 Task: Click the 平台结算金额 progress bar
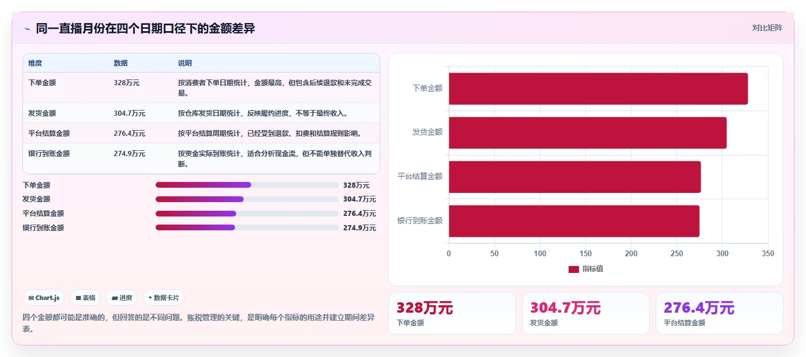(x=247, y=214)
